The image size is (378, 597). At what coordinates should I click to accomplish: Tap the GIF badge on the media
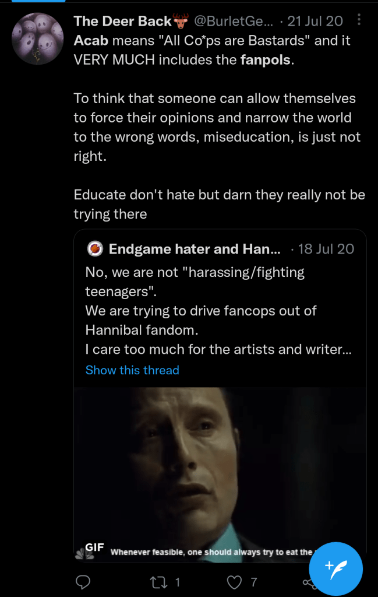[x=94, y=547]
